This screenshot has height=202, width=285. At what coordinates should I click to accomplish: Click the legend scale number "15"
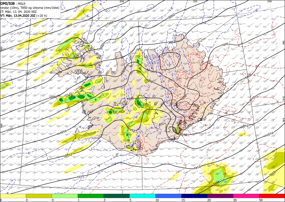(x=183, y=200)
